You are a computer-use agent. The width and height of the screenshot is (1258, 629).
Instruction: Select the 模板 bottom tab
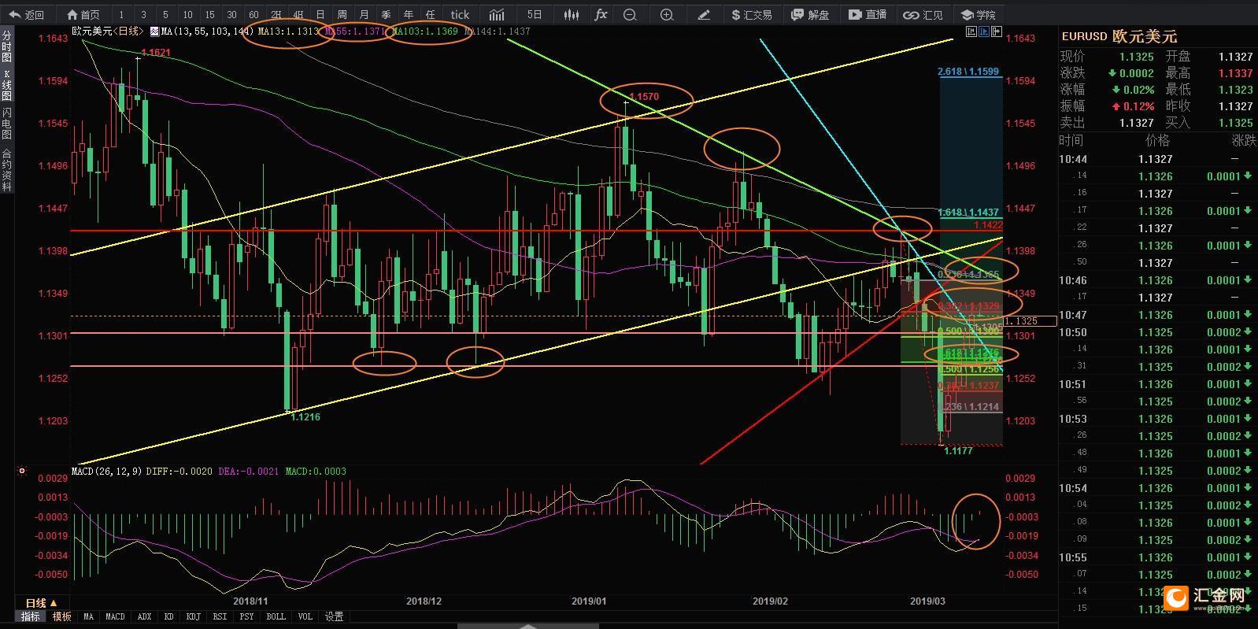pyautogui.click(x=61, y=616)
